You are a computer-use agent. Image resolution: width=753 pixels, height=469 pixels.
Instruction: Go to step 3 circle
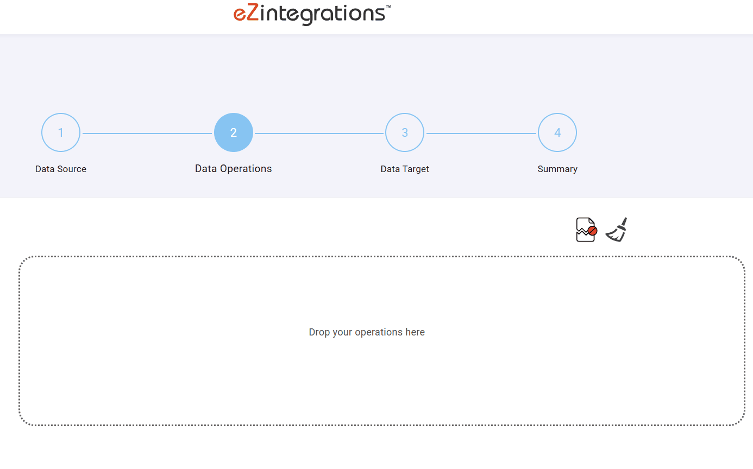point(405,132)
